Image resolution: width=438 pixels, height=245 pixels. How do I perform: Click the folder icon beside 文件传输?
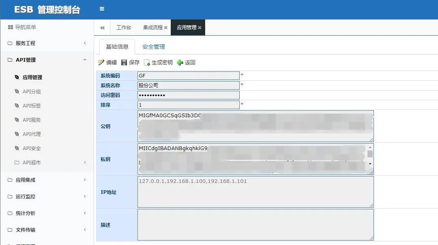coord(10,230)
